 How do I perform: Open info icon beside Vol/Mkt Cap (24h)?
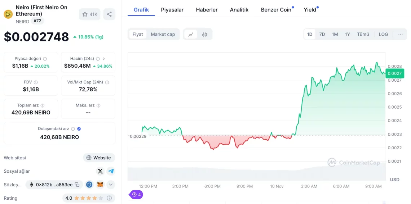click(107, 82)
